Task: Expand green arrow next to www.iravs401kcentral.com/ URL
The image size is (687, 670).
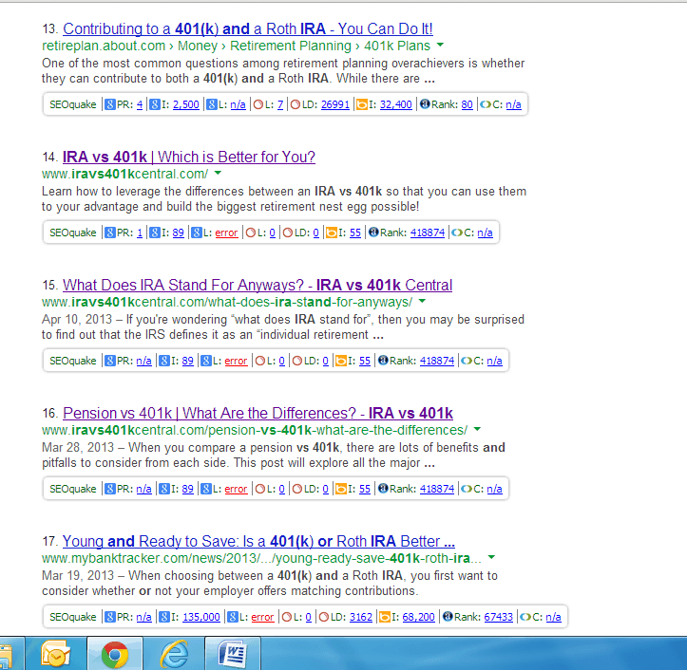Action: coord(218,174)
